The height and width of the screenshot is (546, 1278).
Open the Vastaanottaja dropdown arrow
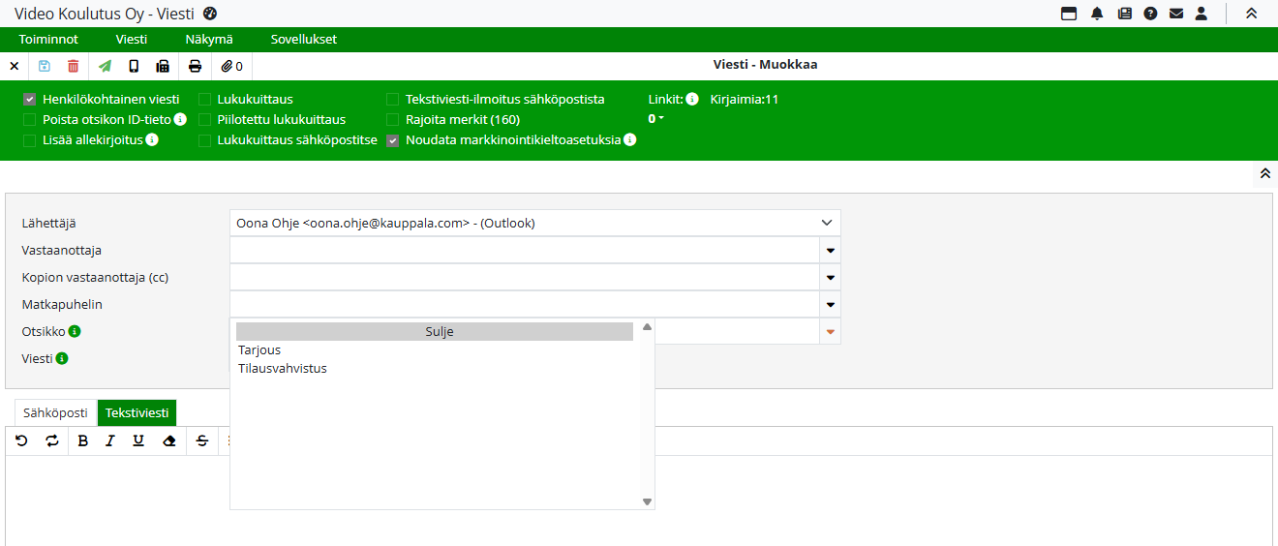coord(831,251)
